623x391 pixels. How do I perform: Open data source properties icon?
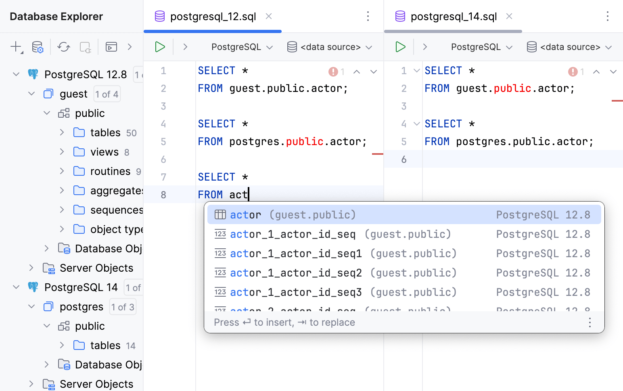[38, 47]
